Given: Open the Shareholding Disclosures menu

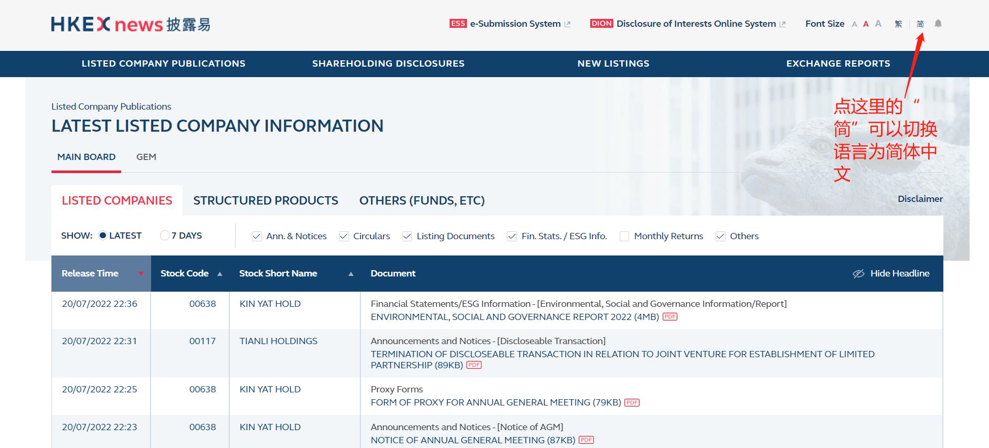Looking at the screenshot, I should [x=388, y=63].
